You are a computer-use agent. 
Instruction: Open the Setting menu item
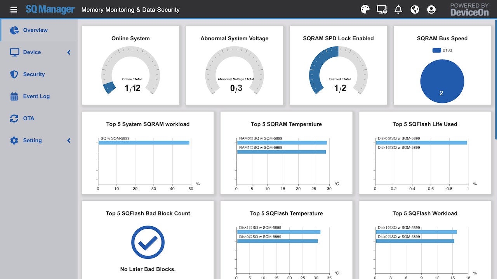pyautogui.click(x=39, y=141)
